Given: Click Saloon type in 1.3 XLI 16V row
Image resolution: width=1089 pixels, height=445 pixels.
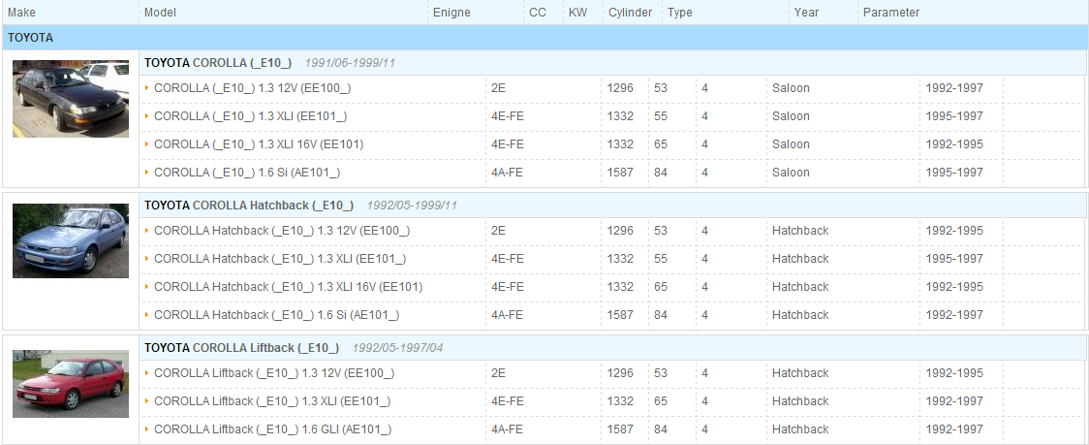Looking at the screenshot, I should point(791,143).
